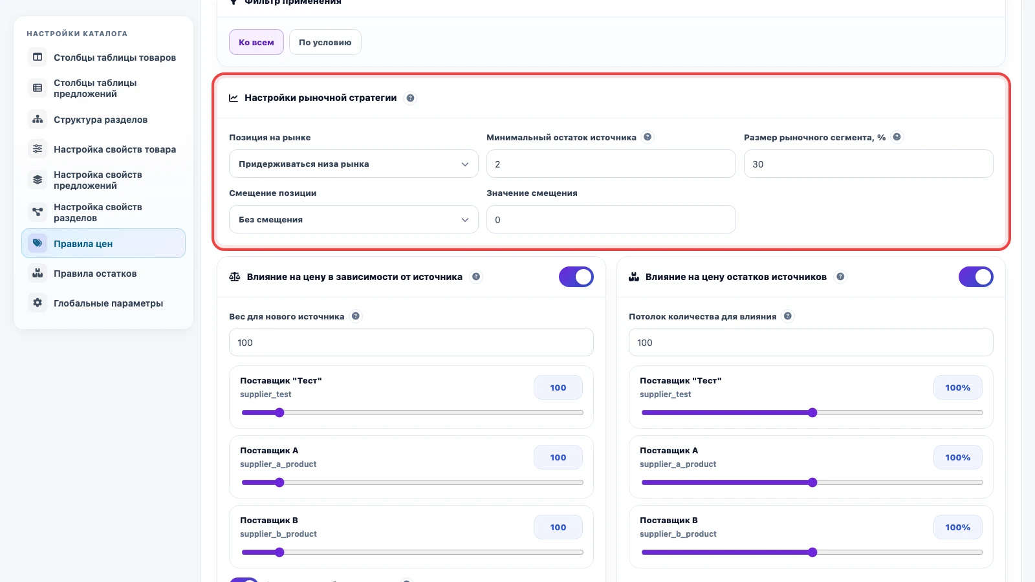Click the 100% stock value for Поставщик B
Screen dimensions: 1035x582
[958, 527]
